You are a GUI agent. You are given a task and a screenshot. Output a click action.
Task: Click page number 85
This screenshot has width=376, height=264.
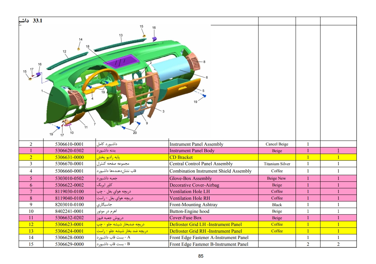(201, 256)
